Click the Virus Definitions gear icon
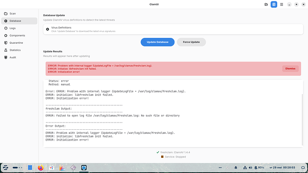308x173 pixels. coord(47,29)
